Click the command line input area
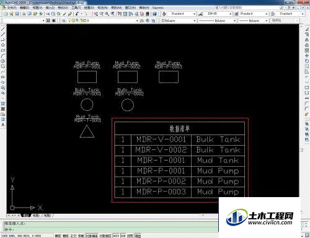 pyautogui.click(x=111, y=229)
